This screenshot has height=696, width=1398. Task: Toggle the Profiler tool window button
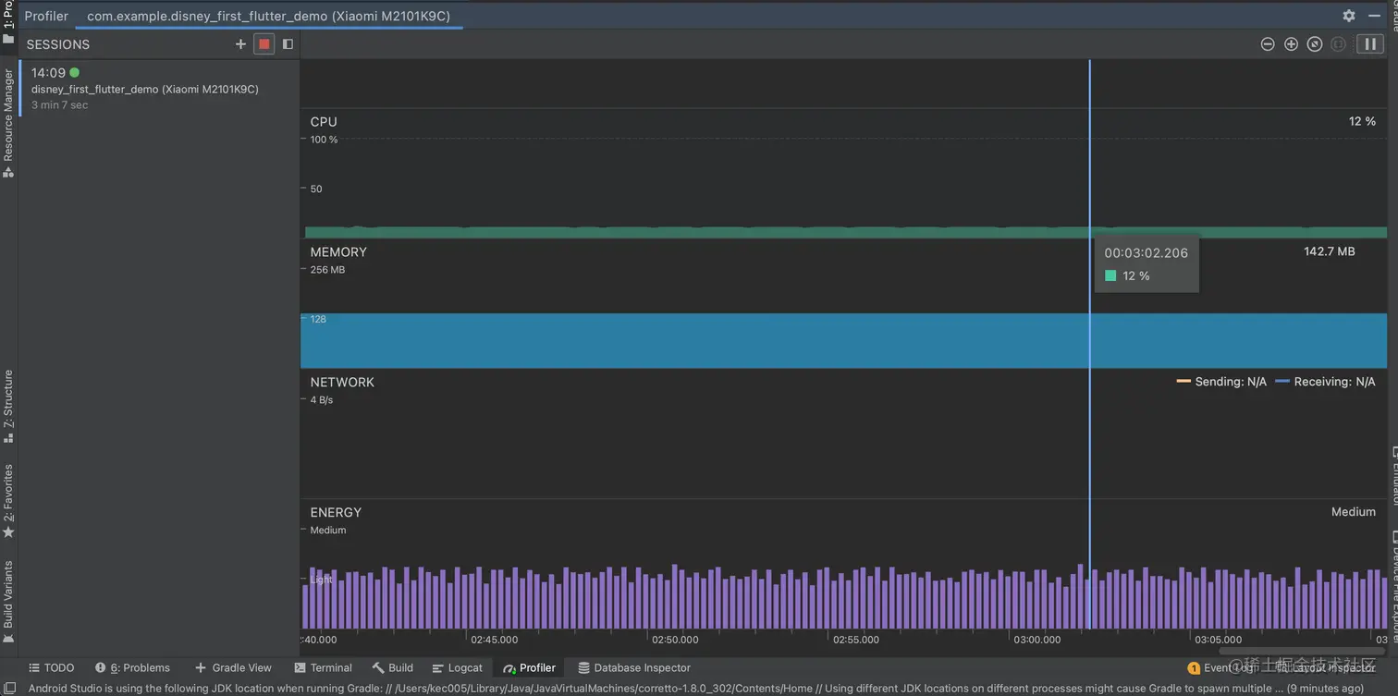530,668
